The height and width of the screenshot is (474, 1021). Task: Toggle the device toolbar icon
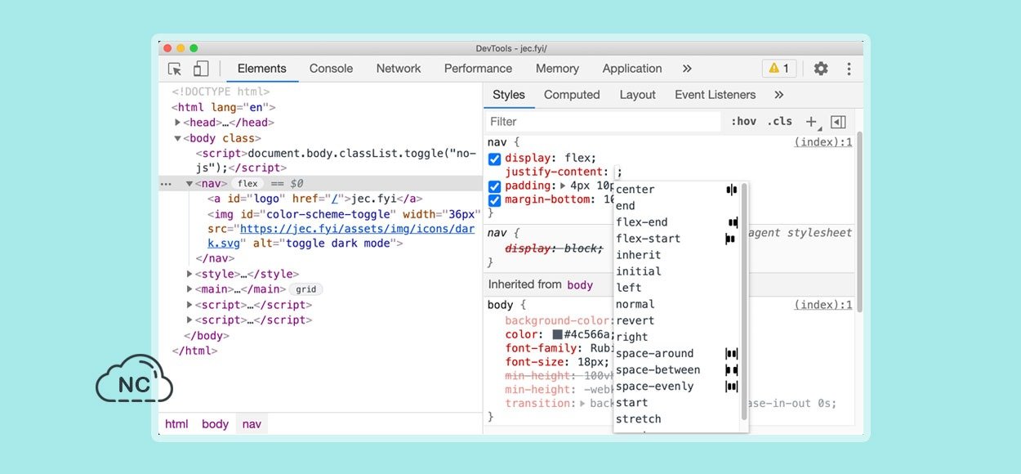coord(201,69)
